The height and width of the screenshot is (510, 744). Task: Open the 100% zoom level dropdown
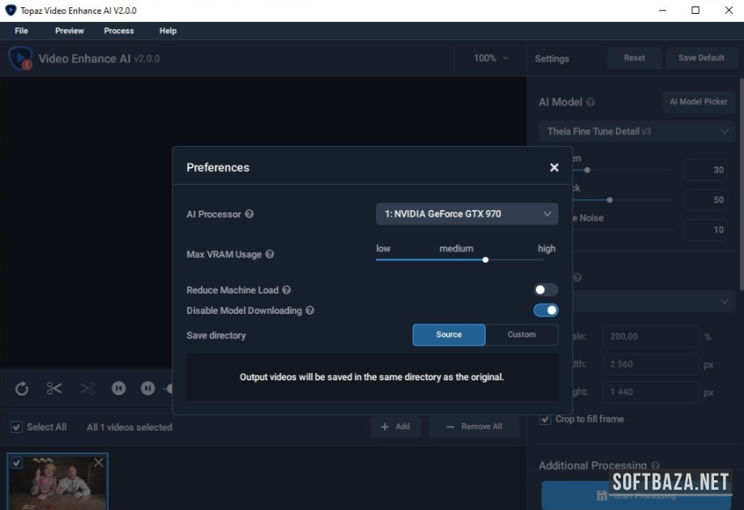491,58
